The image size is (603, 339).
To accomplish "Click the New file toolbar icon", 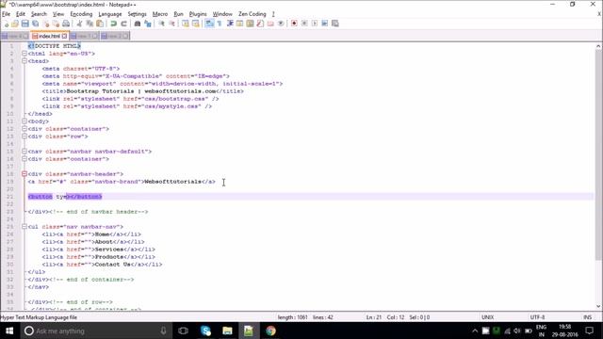I will (x=7, y=24).
